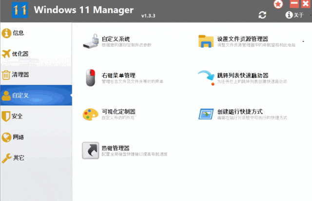Launch 跳转列表快速启动器 tool
Screen dimensions: 312x201
(x=243, y=76)
